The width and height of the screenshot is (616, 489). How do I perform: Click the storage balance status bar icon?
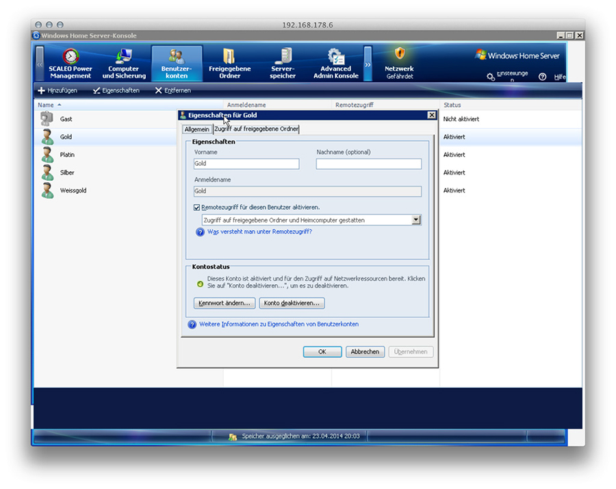pyautogui.click(x=233, y=437)
